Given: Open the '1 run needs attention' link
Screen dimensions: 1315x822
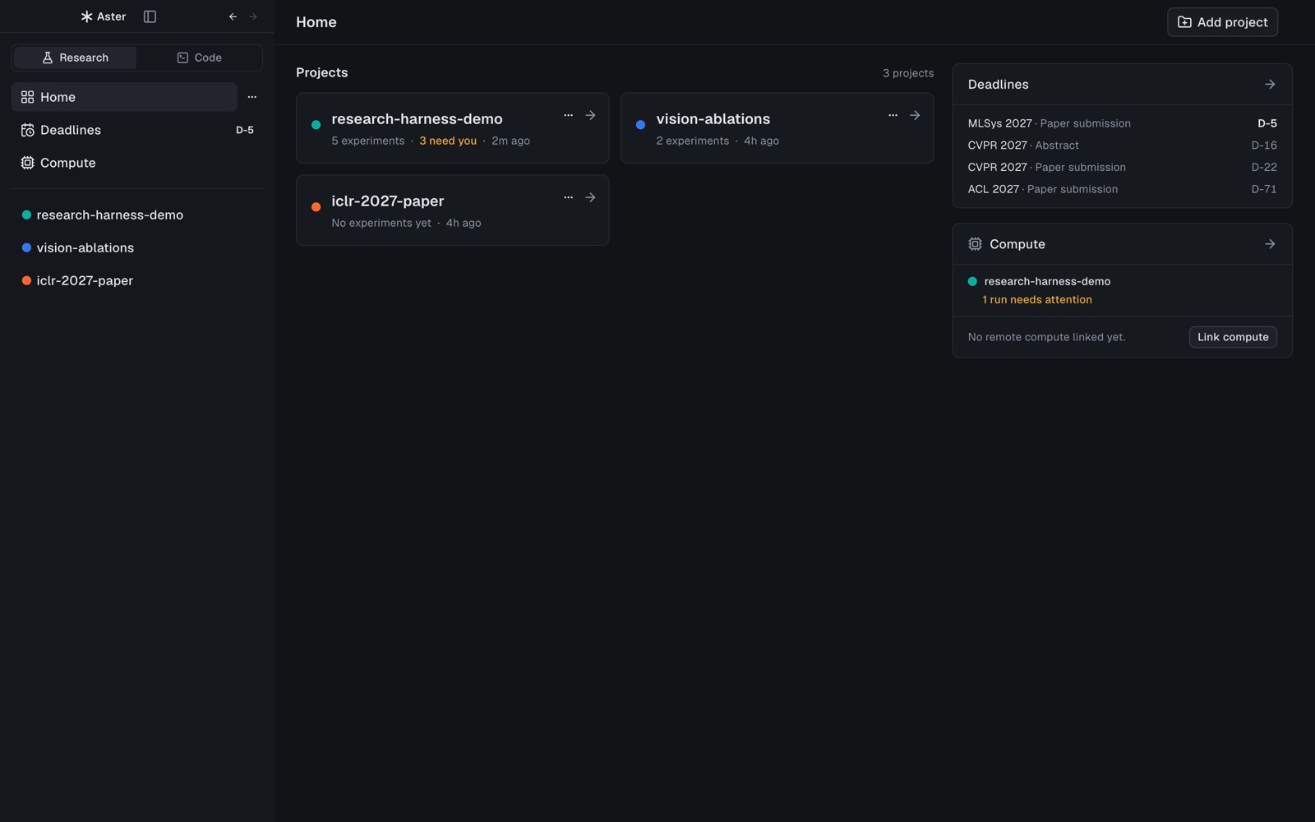Looking at the screenshot, I should [x=1037, y=300].
